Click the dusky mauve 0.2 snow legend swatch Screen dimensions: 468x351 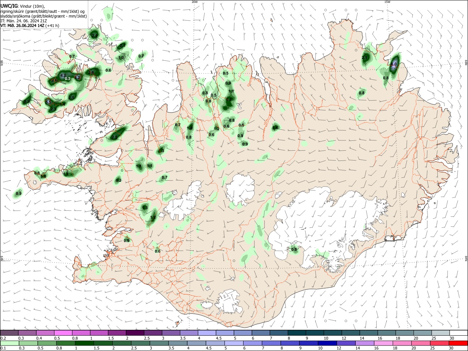(9, 333)
